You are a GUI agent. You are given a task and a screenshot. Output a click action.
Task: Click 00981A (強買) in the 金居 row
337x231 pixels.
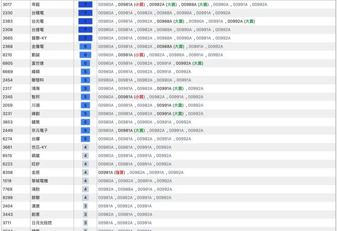click(112, 172)
